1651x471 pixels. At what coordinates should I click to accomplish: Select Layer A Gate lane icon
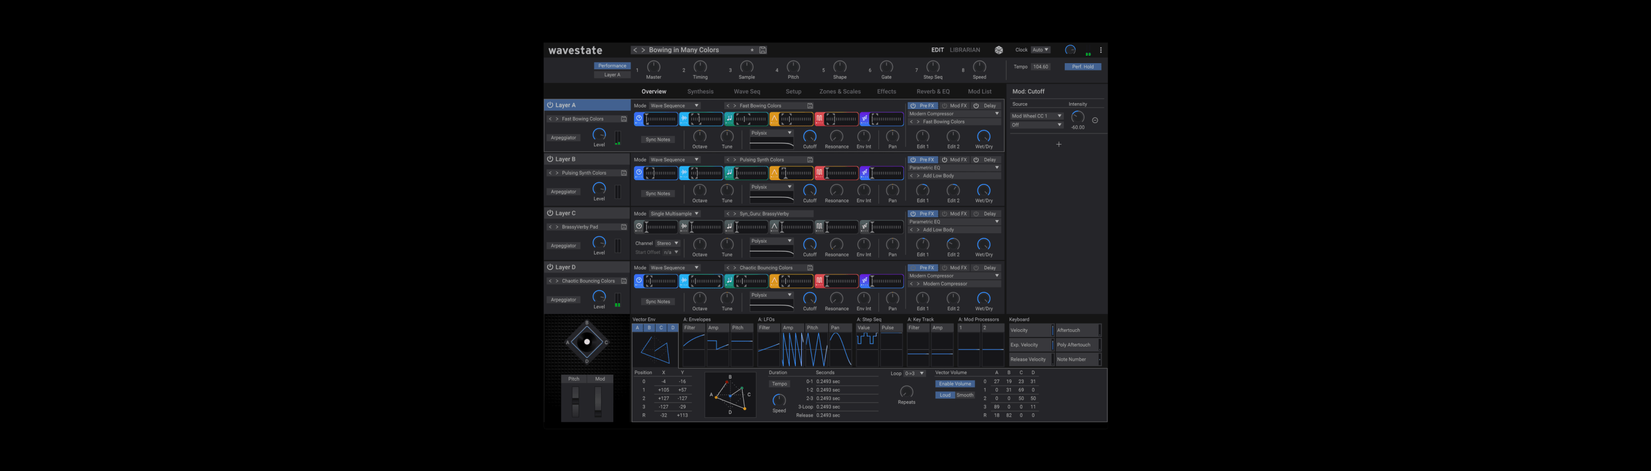click(x=819, y=119)
